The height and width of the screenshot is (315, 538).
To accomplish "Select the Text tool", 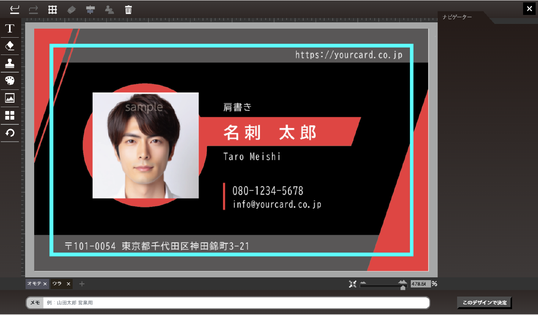I will pos(9,28).
